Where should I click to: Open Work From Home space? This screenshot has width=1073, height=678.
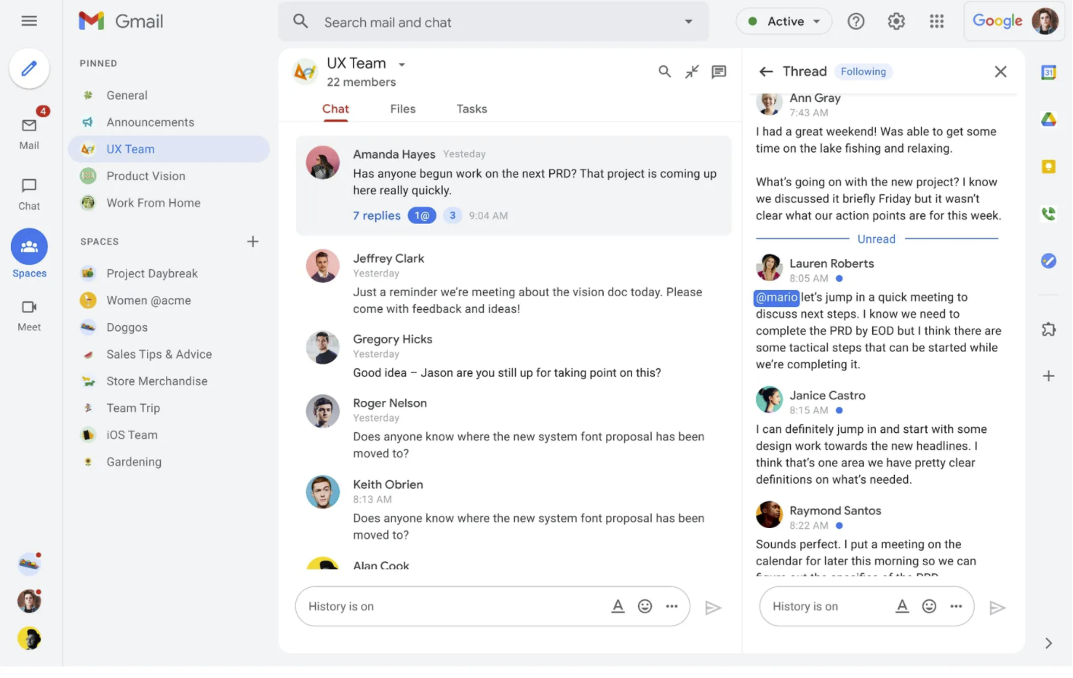pos(169,203)
